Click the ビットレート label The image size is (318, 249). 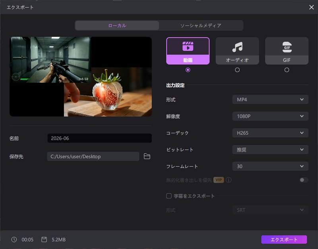[180, 150]
